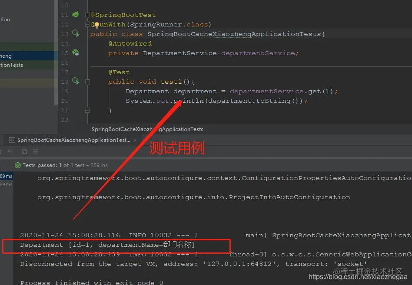The width and height of the screenshot is (412, 285).
Task: Select the 'tionTests' file in the project tree
Action: click(x=12, y=65)
